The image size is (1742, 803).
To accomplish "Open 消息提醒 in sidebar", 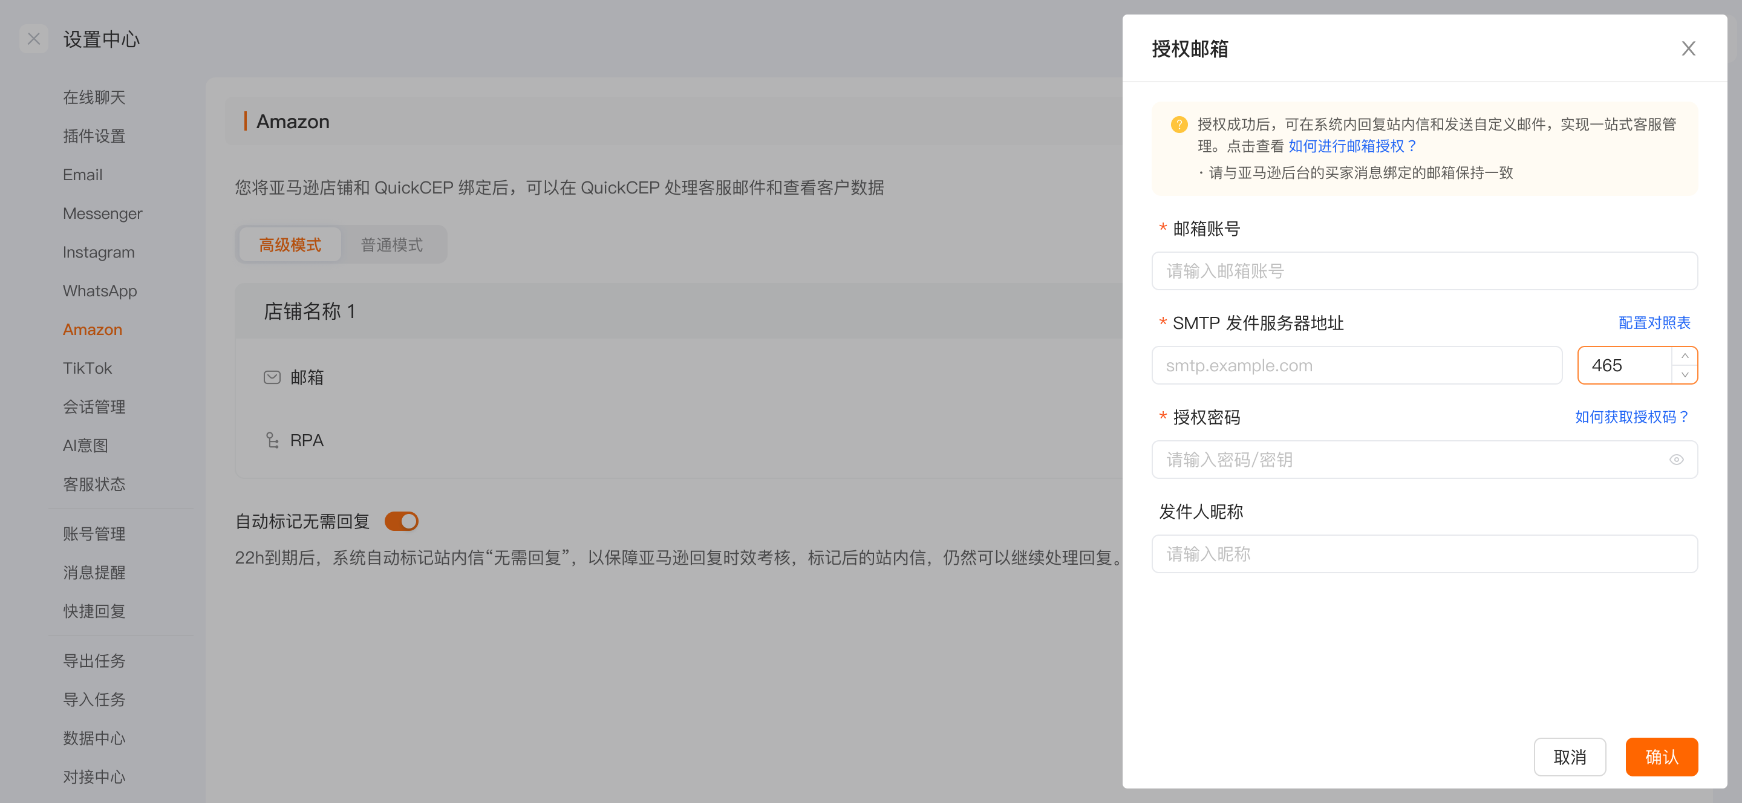I will (x=94, y=573).
